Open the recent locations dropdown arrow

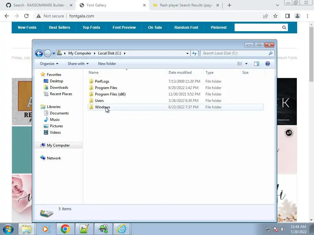coord(54,53)
